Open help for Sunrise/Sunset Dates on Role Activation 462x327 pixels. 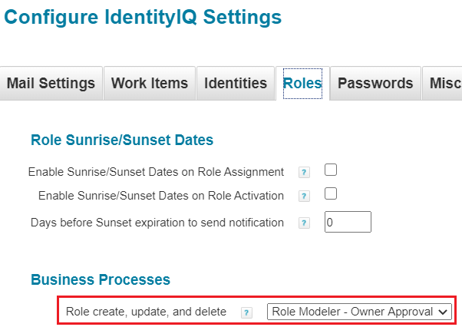305,197
